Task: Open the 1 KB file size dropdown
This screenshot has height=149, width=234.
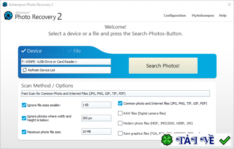Action: pos(97,105)
